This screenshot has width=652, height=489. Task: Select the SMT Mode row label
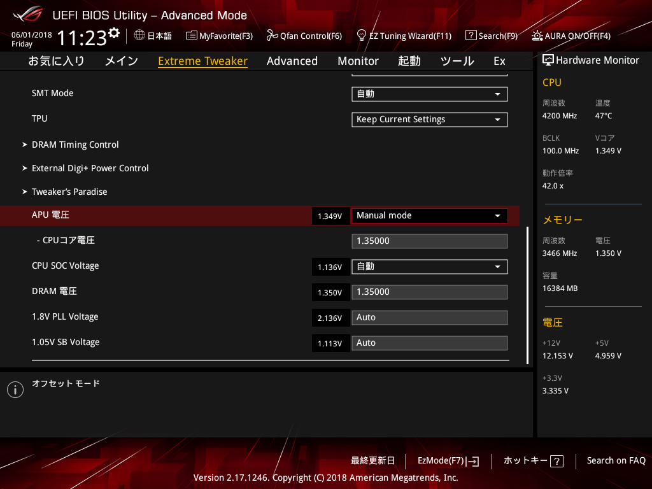[52, 93]
